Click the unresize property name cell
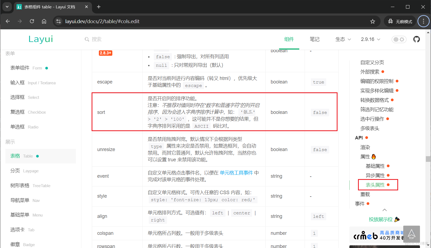The height and width of the screenshot is (248, 431). point(117,149)
